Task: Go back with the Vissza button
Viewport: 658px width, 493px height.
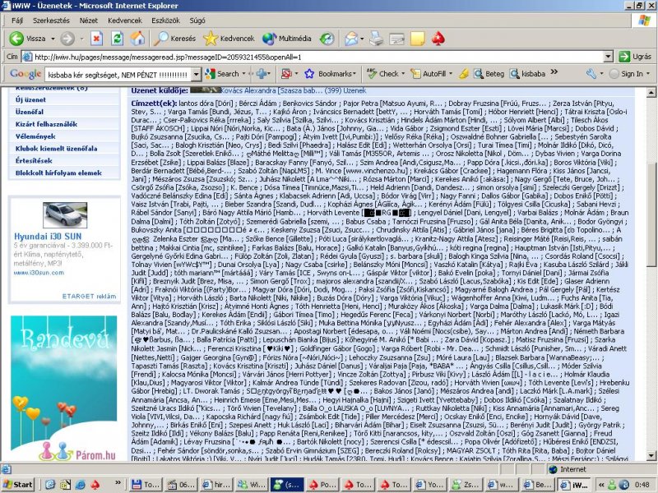Action: coord(27,39)
